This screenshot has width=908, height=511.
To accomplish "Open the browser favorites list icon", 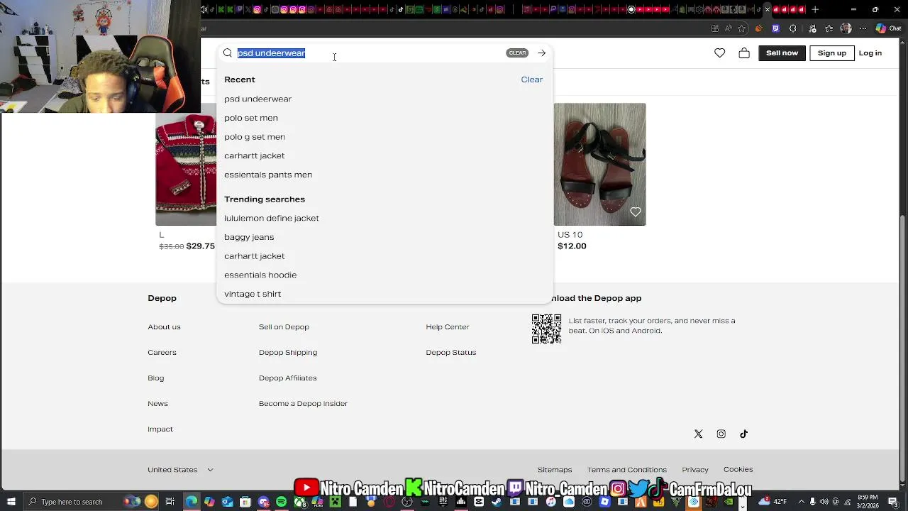I will (829, 28).
